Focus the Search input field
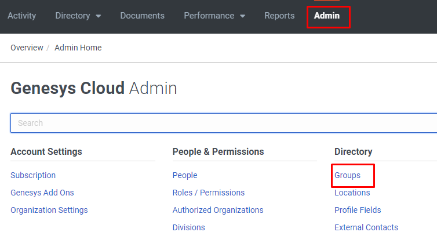437x250 pixels. 224,123
